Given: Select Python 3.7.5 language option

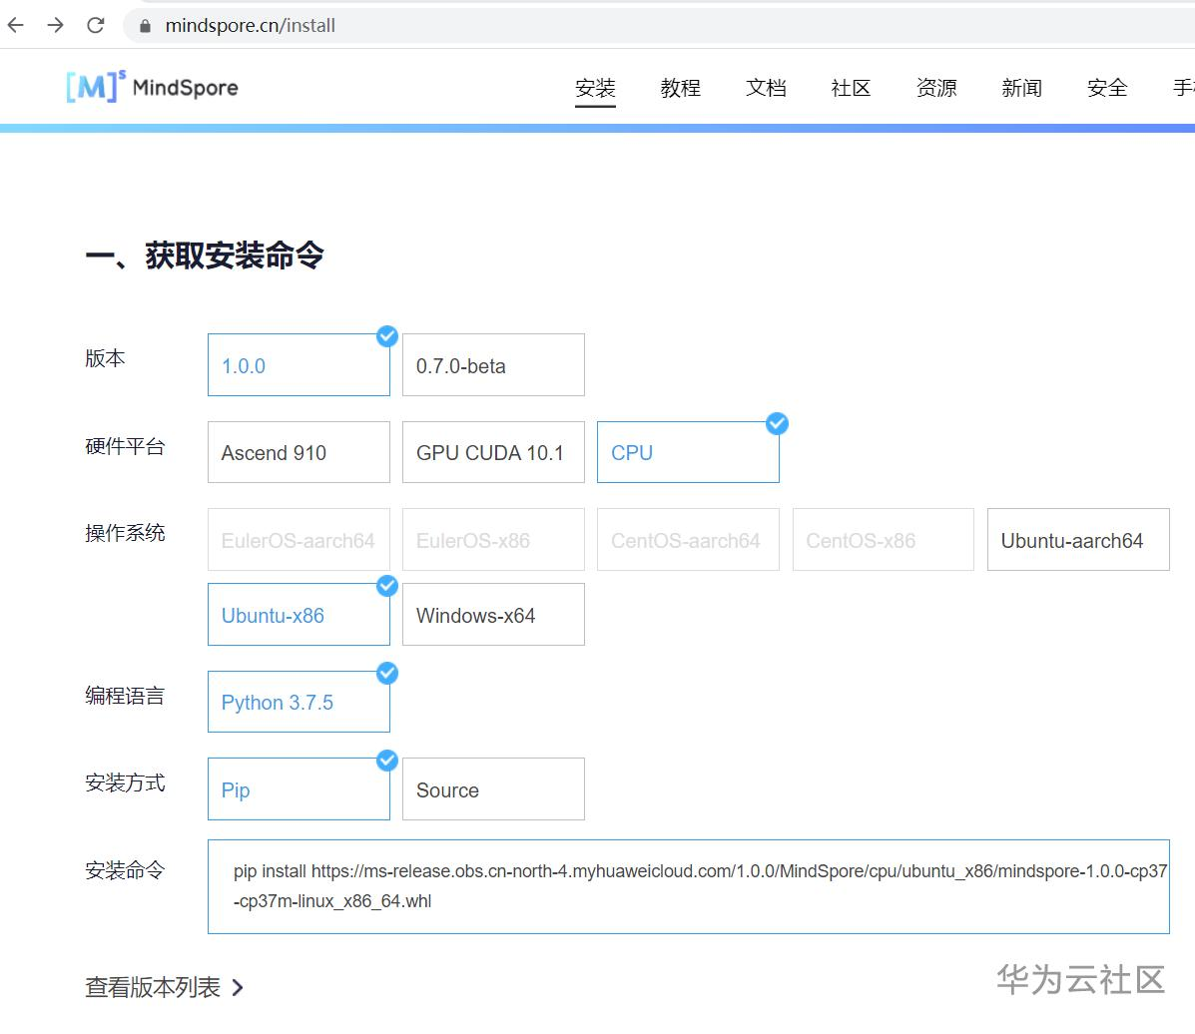Looking at the screenshot, I should point(299,702).
